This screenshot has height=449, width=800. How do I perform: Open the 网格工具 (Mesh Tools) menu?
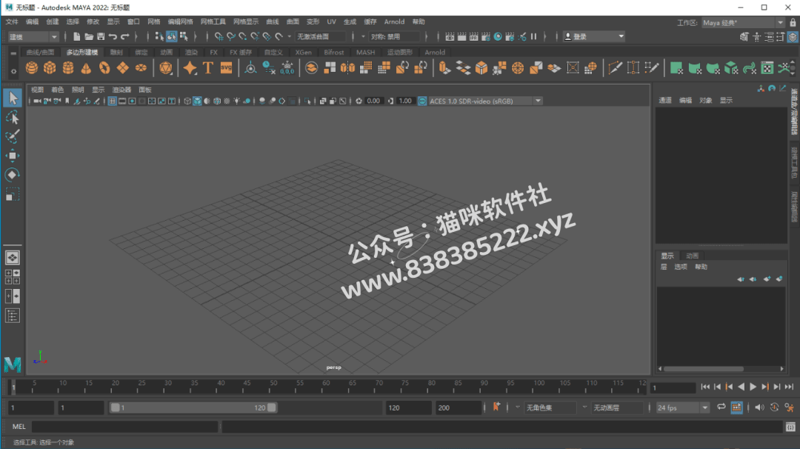(x=213, y=22)
